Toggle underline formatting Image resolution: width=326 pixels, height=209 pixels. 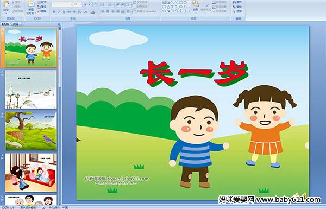coord(64,12)
